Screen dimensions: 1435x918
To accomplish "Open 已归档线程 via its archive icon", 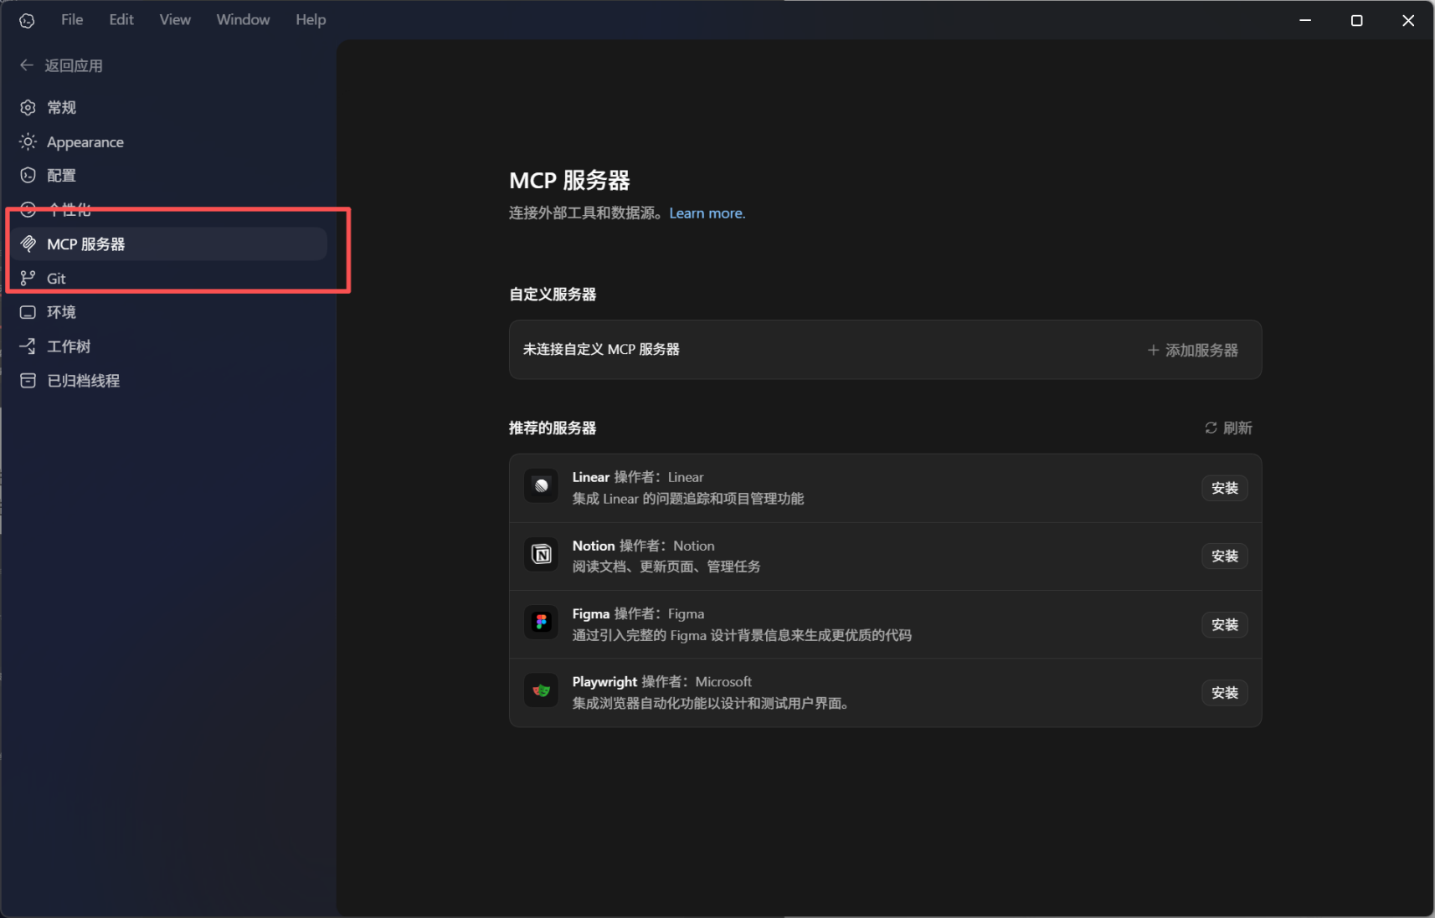I will point(28,380).
